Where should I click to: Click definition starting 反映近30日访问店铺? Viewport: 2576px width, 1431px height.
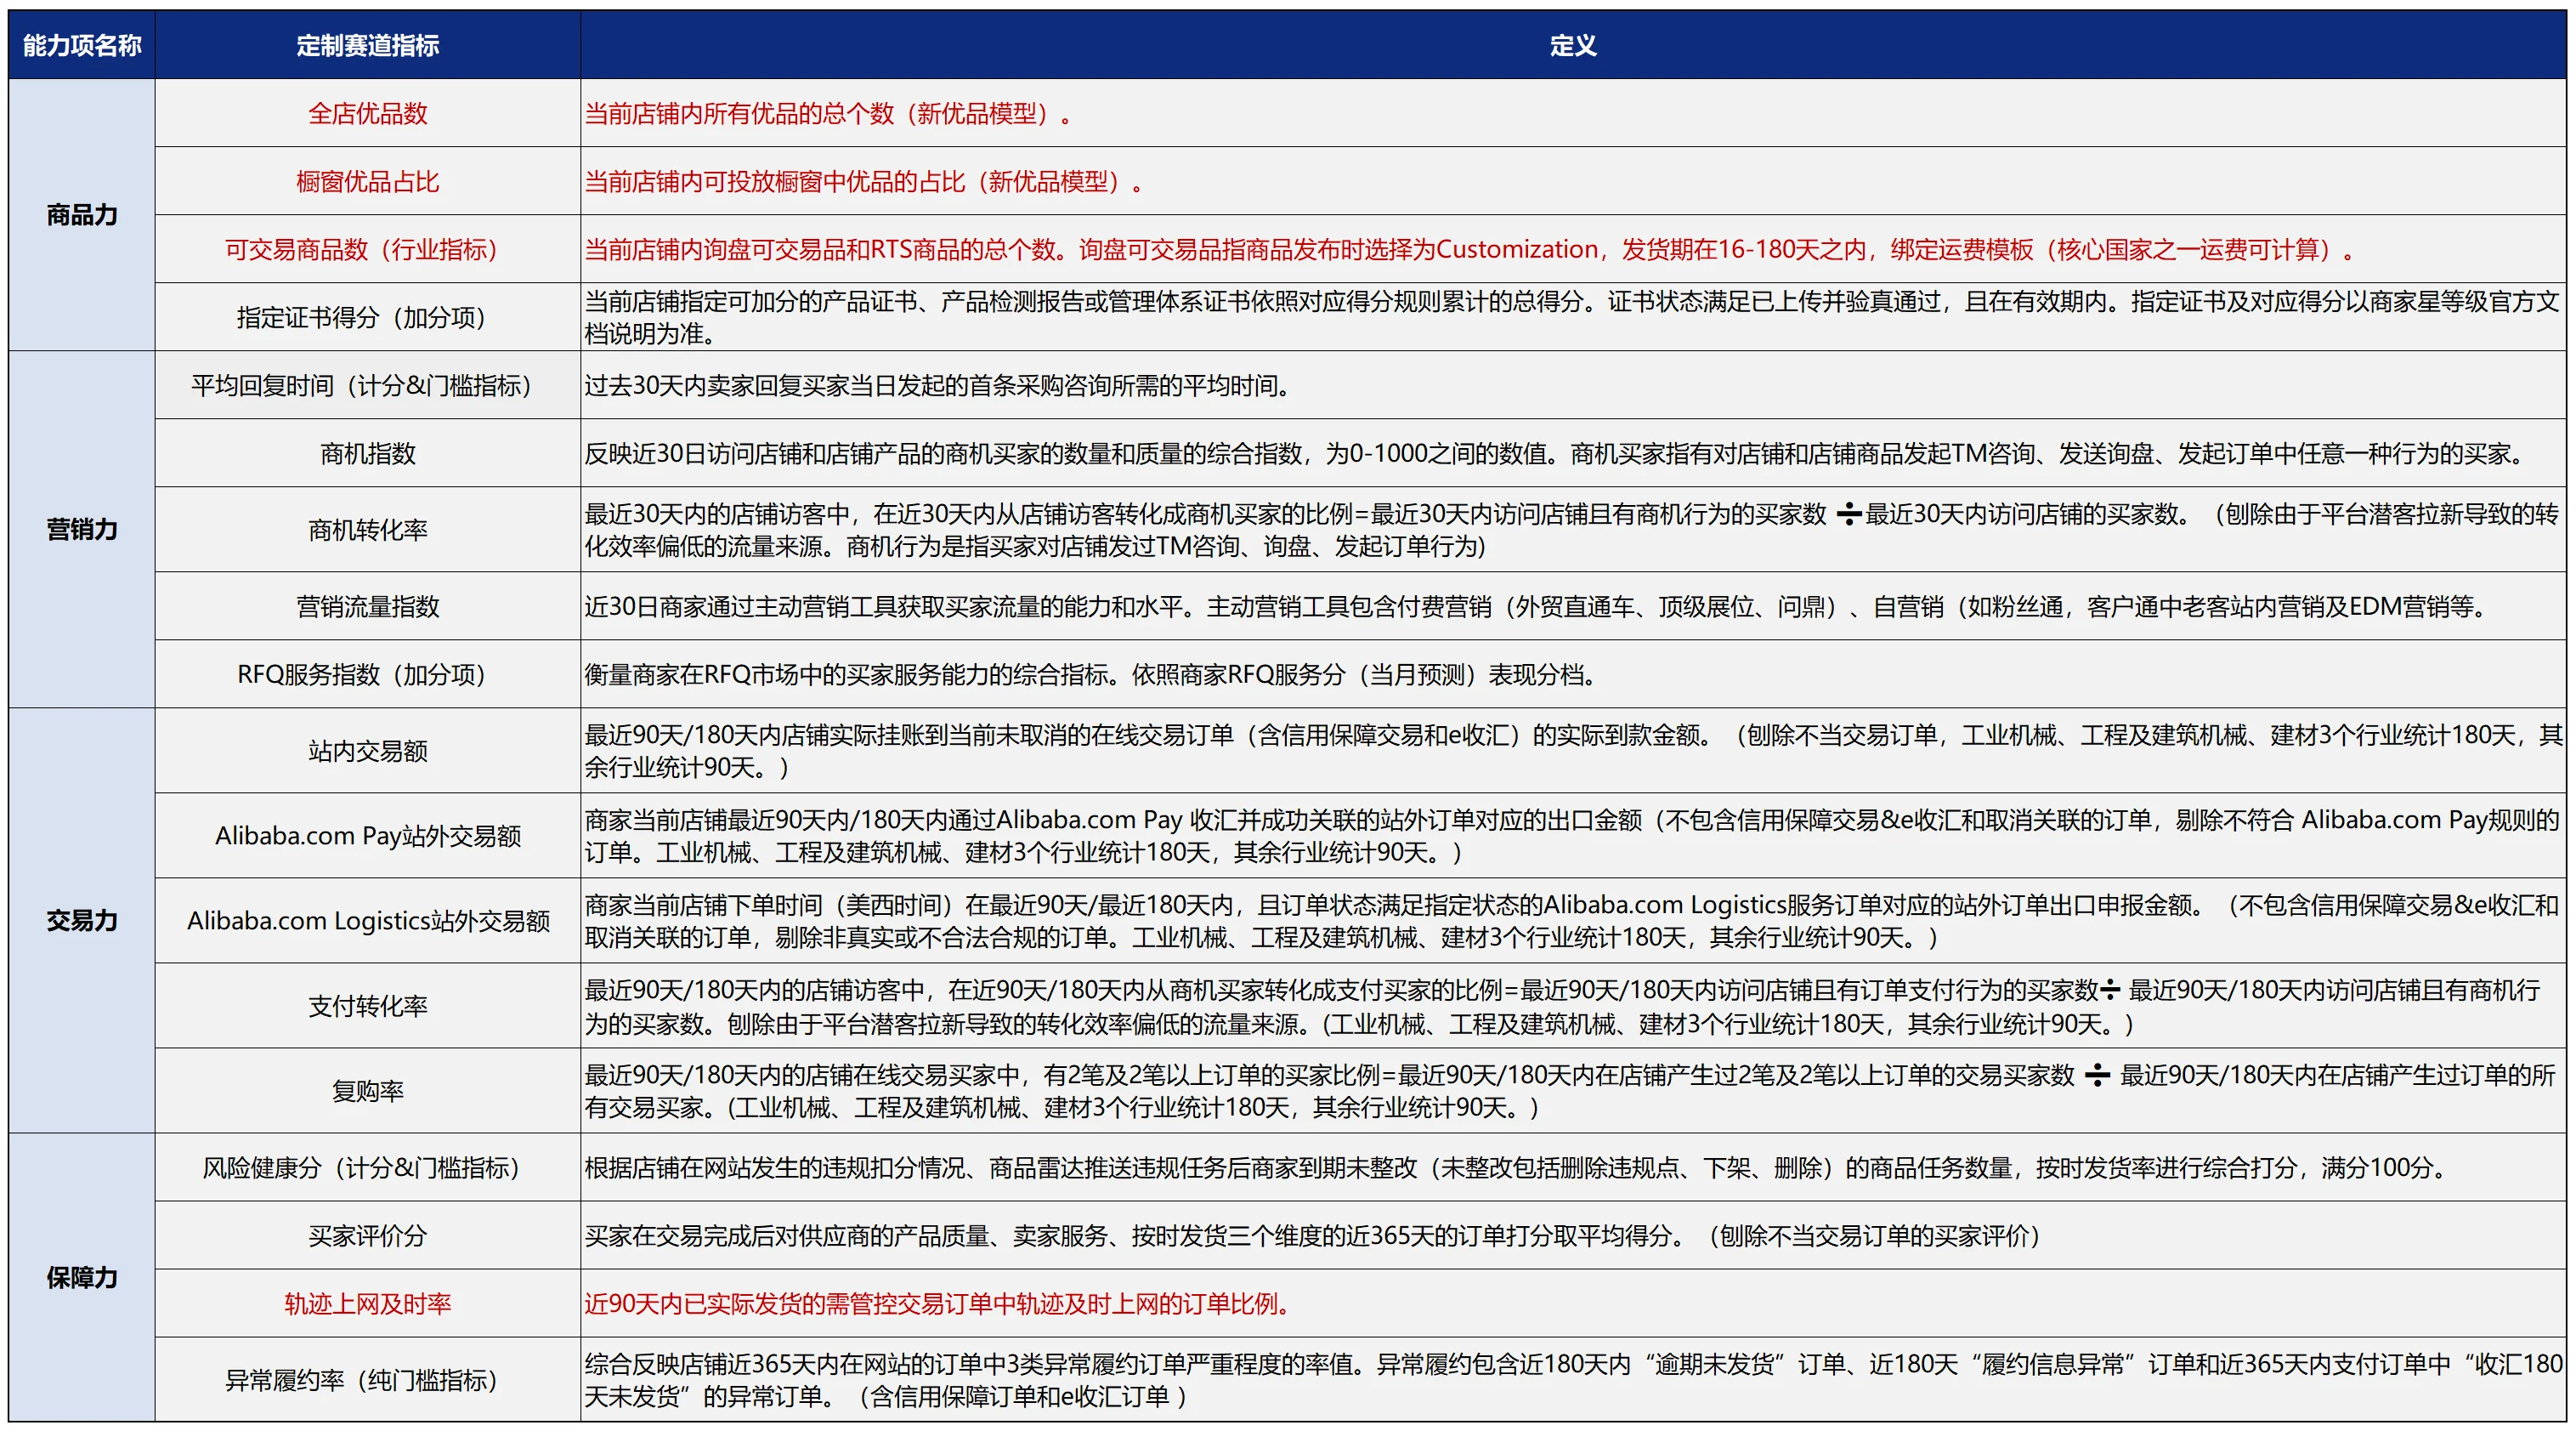[x=1573, y=453]
